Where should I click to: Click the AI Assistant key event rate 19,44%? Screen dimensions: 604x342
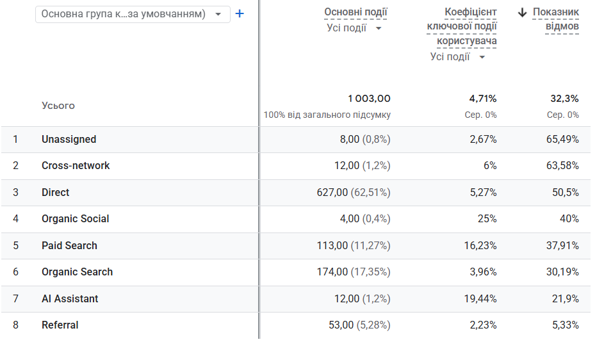[x=480, y=299]
